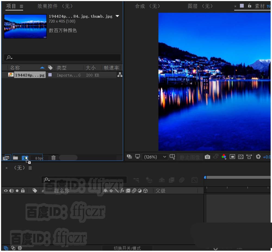Viewport: 272px width, 252px height.
Task: Toggle the hide shy layers icon
Action: click(162, 180)
